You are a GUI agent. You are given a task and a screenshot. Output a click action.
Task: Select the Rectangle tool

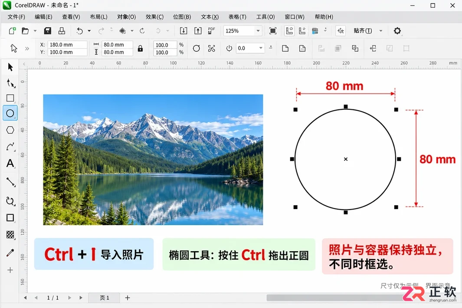[x=10, y=98]
